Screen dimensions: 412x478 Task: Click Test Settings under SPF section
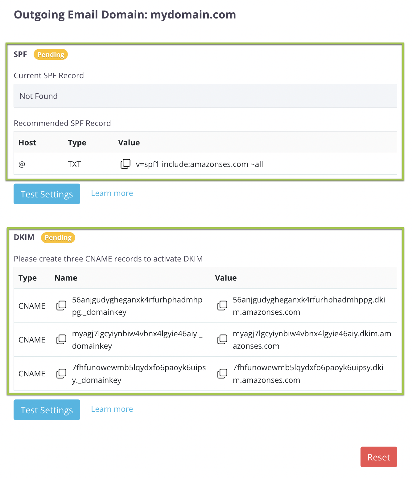pos(47,194)
